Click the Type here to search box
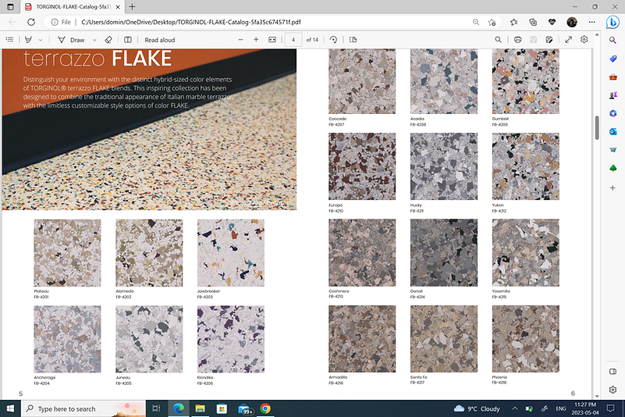This screenshot has height=417, width=625. 83,408
